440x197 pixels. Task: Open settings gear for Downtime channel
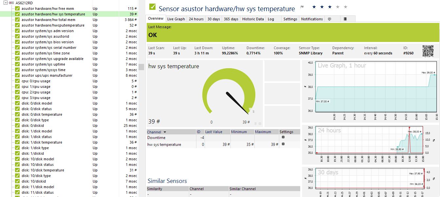tap(283, 138)
